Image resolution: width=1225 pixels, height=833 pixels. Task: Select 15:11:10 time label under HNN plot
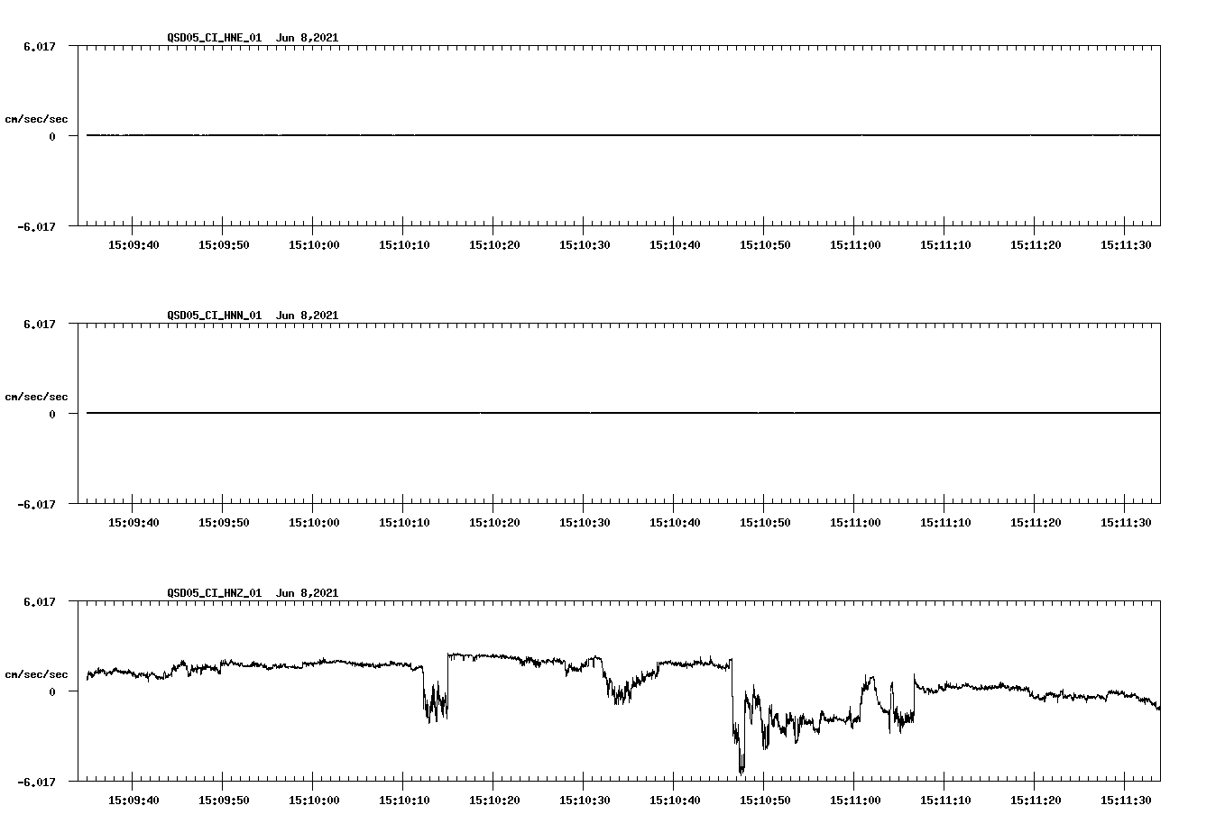coord(945,523)
